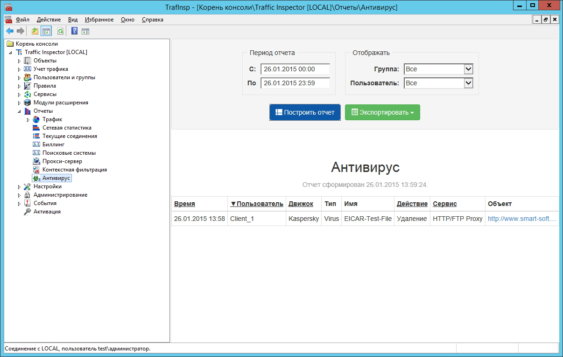Sort report by Сервис column
Screen dimensions: 563x357
click(x=445, y=204)
